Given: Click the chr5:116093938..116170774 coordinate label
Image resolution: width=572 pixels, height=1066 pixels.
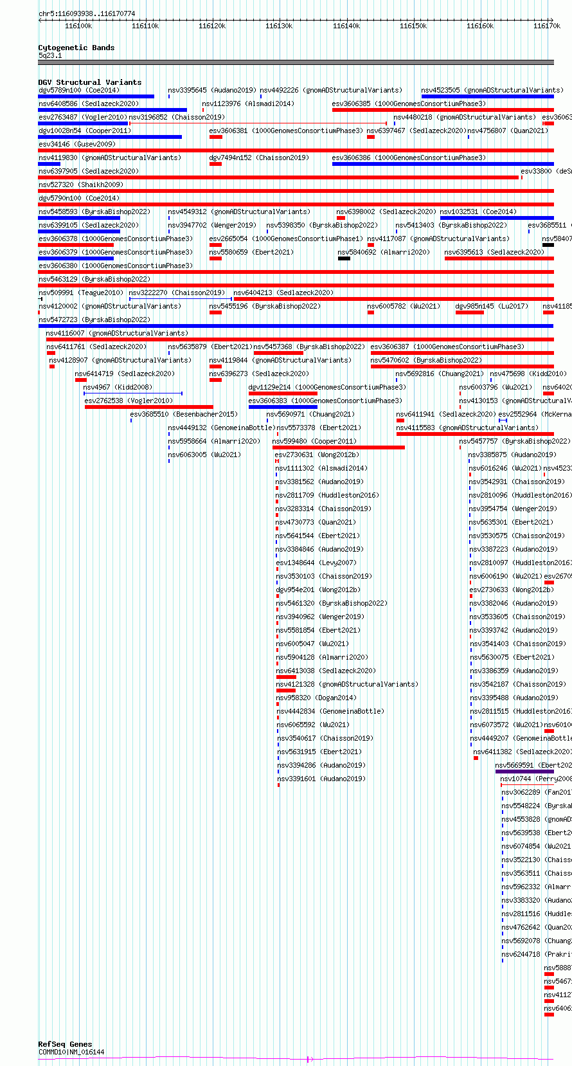Looking at the screenshot, I should 87,14.
